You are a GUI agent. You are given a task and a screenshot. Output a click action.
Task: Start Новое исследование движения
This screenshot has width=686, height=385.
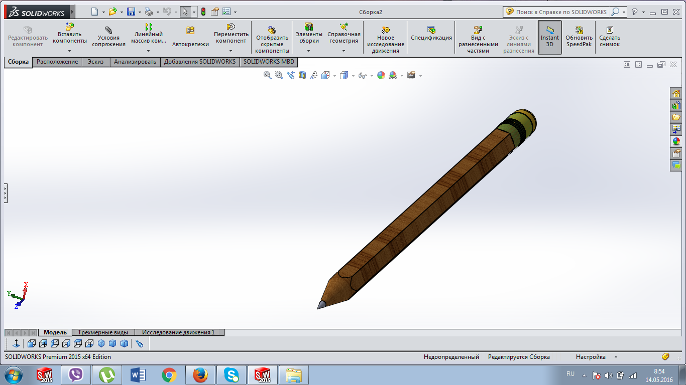(385, 40)
